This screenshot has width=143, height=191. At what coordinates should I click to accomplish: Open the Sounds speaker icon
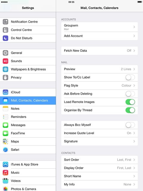(x=5, y=61)
